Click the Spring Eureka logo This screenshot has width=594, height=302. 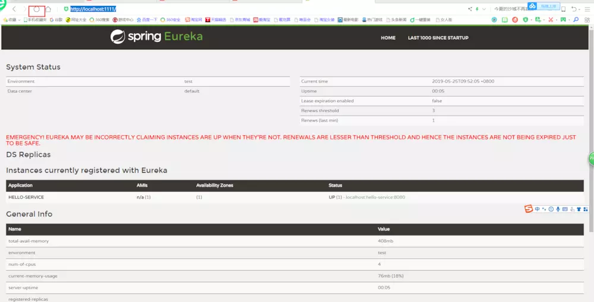pos(156,37)
